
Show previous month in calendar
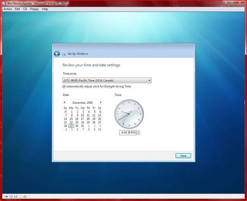tap(65, 103)
